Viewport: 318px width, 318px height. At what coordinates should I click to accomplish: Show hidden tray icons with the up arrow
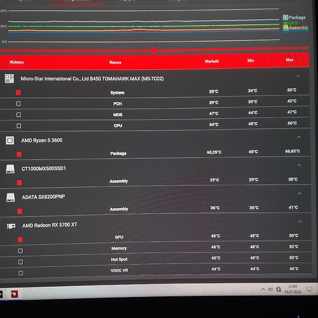click(263, 289)
